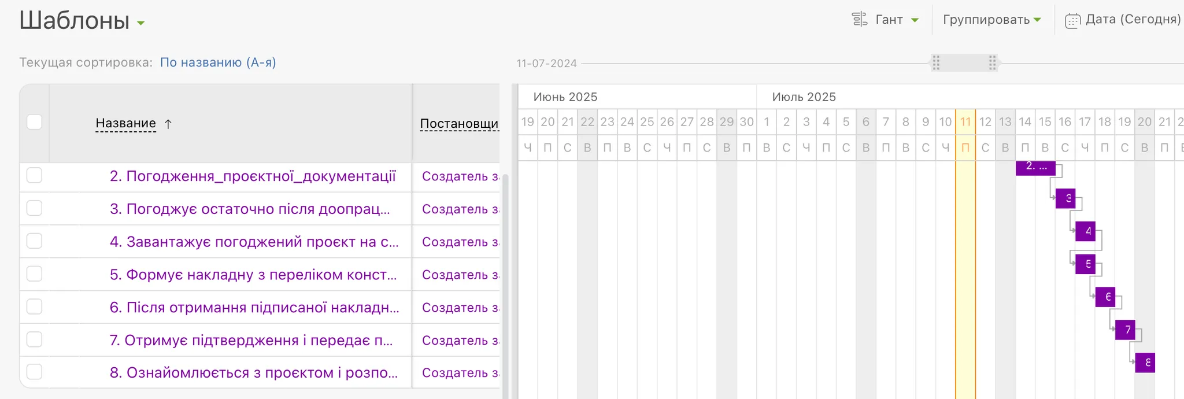Click the right handle of timeline range slider

pos(992,63)
